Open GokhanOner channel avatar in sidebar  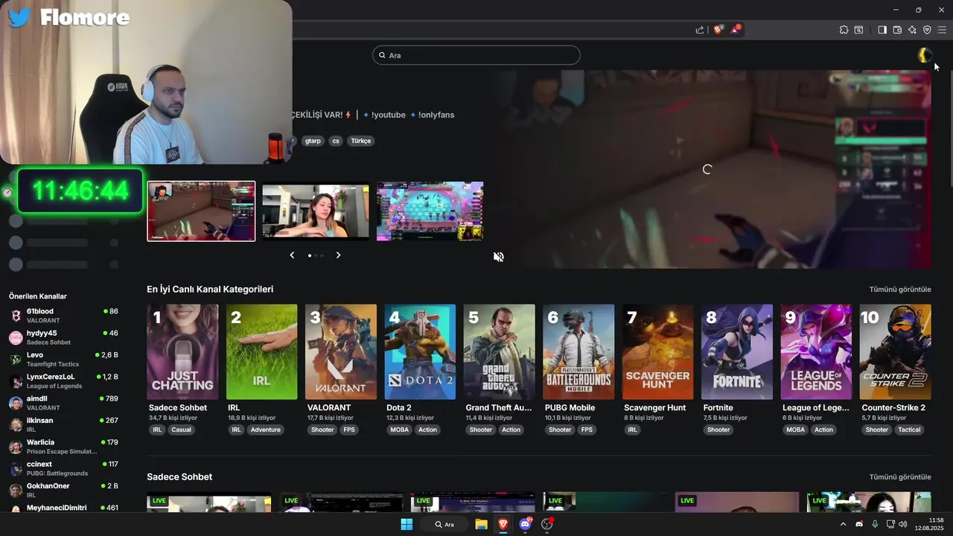(16, 491)
